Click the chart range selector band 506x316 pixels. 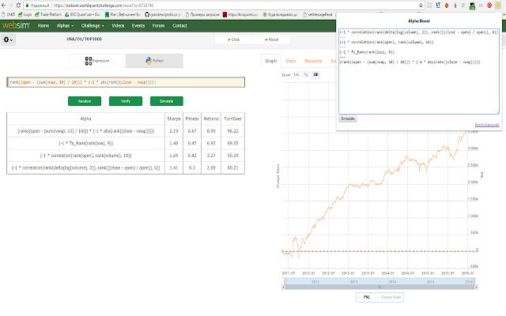coord(379,281)
